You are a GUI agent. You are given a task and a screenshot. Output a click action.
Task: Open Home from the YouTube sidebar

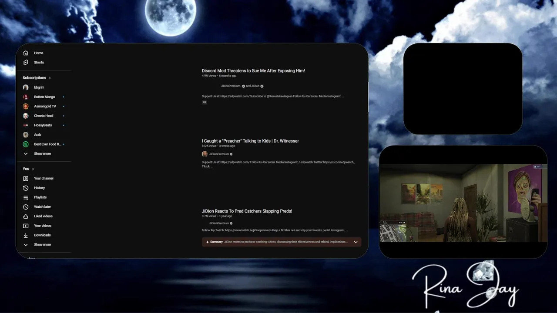[38, 53]
